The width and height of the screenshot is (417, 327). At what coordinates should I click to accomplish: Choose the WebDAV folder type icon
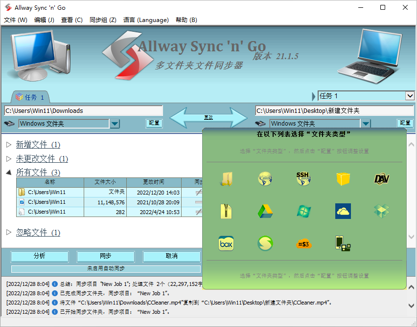coord(382,179)
